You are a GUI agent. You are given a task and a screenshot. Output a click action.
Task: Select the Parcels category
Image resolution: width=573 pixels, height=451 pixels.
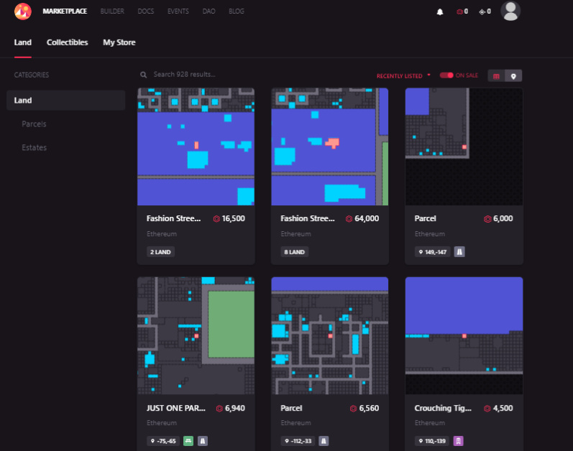click(x=34, y=124)
